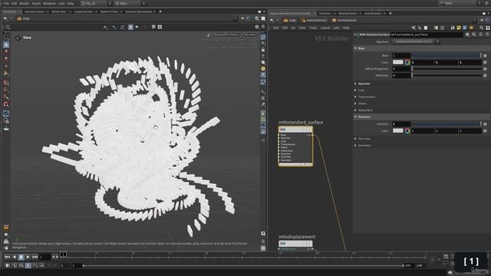Image resolution: width=491 pixels, height=276 pixels.
Task: Click the viewport display options gear icon
Action: 257,28
